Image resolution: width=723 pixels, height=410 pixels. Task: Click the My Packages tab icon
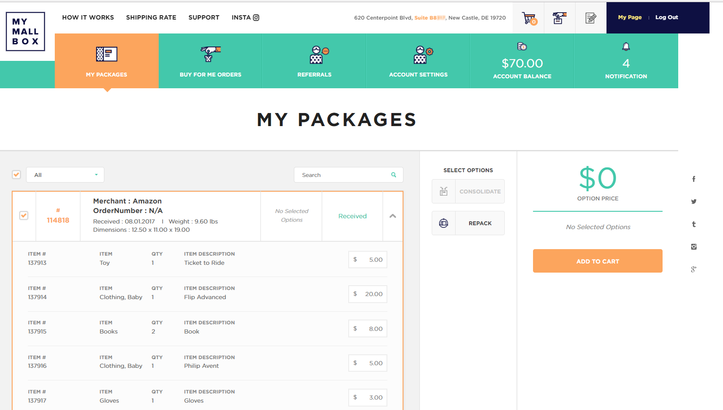pyautogui.click(x=107, y=54)
